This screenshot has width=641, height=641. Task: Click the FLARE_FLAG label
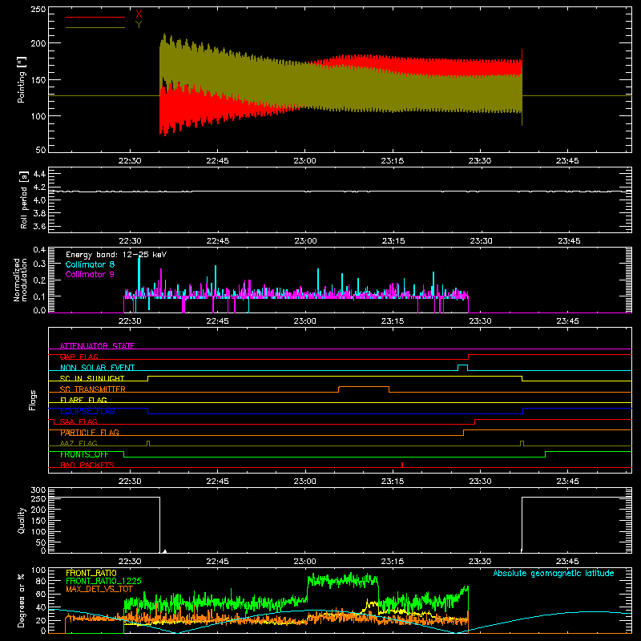[83, 400]
